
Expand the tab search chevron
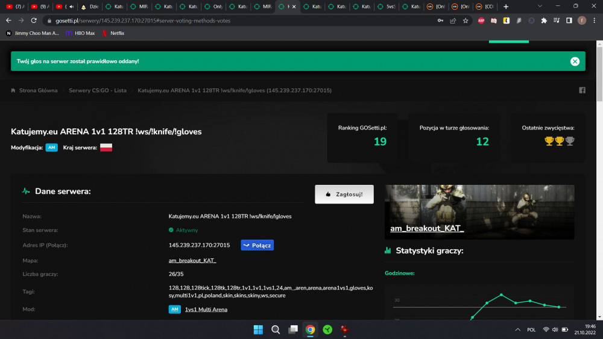point(540,7)
